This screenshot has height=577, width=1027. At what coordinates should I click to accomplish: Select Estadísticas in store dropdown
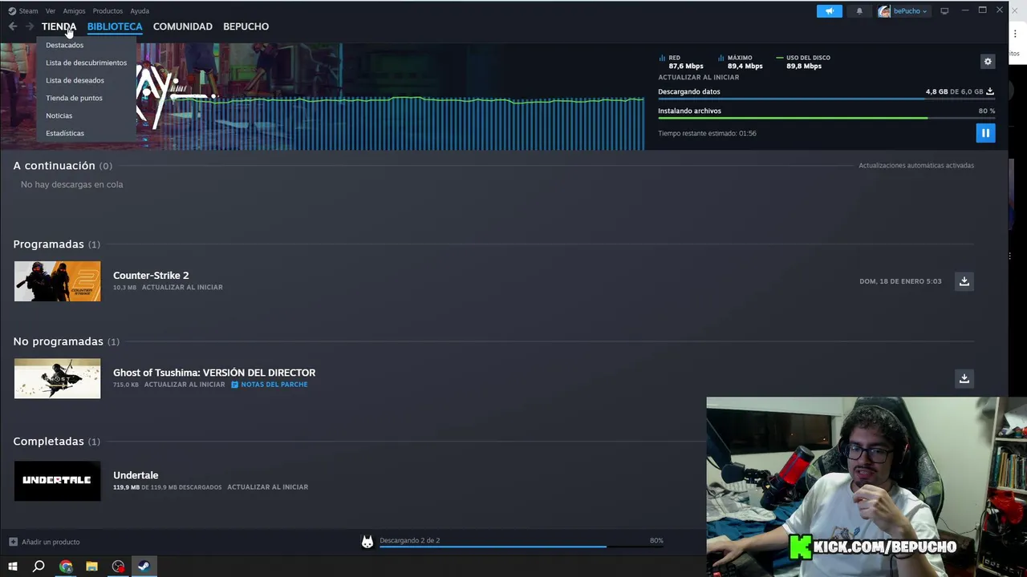click(64, 133)
